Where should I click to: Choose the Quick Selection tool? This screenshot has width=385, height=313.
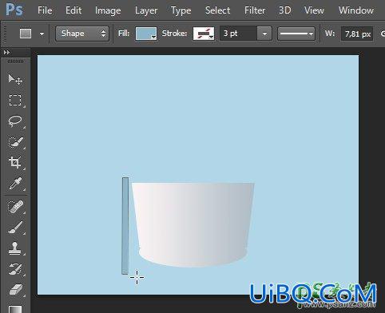coord(15,142)
